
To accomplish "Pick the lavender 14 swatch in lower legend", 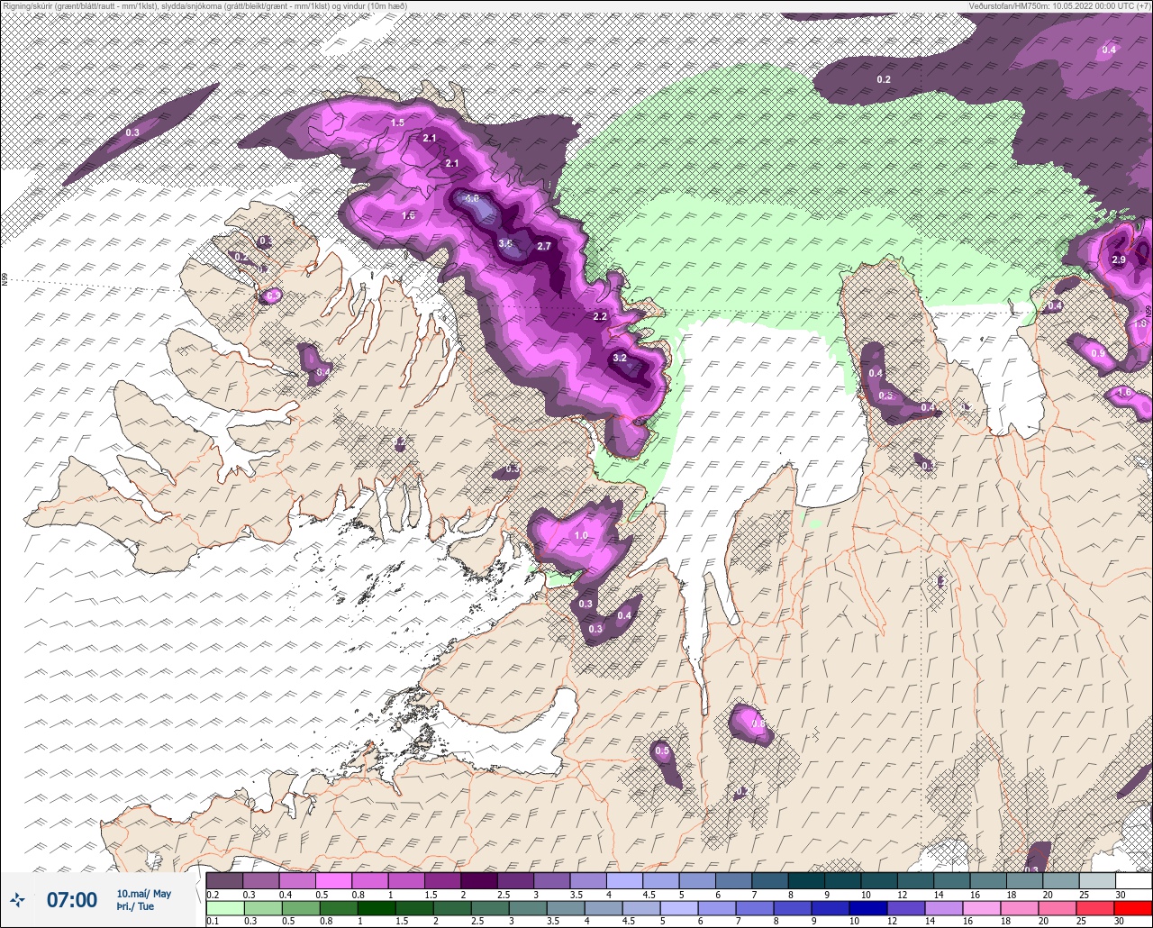I will pyautogui.click(x=945, y=908).
